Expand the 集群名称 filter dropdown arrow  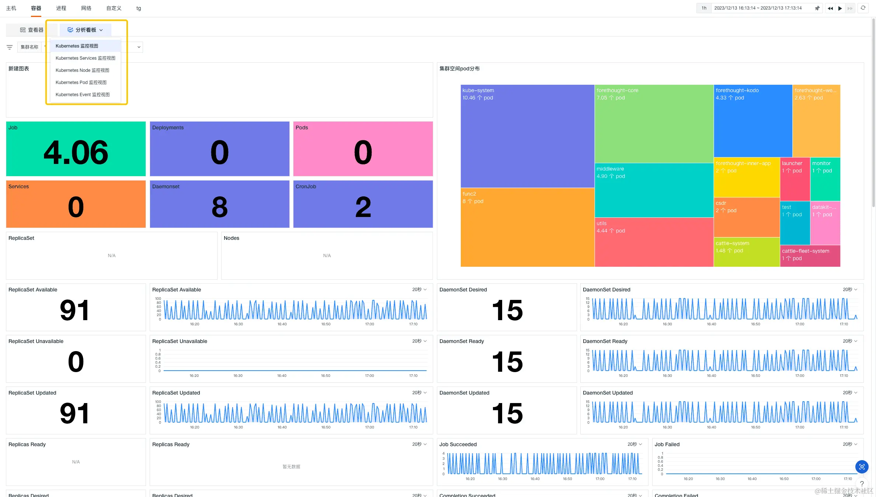(139, 47)
